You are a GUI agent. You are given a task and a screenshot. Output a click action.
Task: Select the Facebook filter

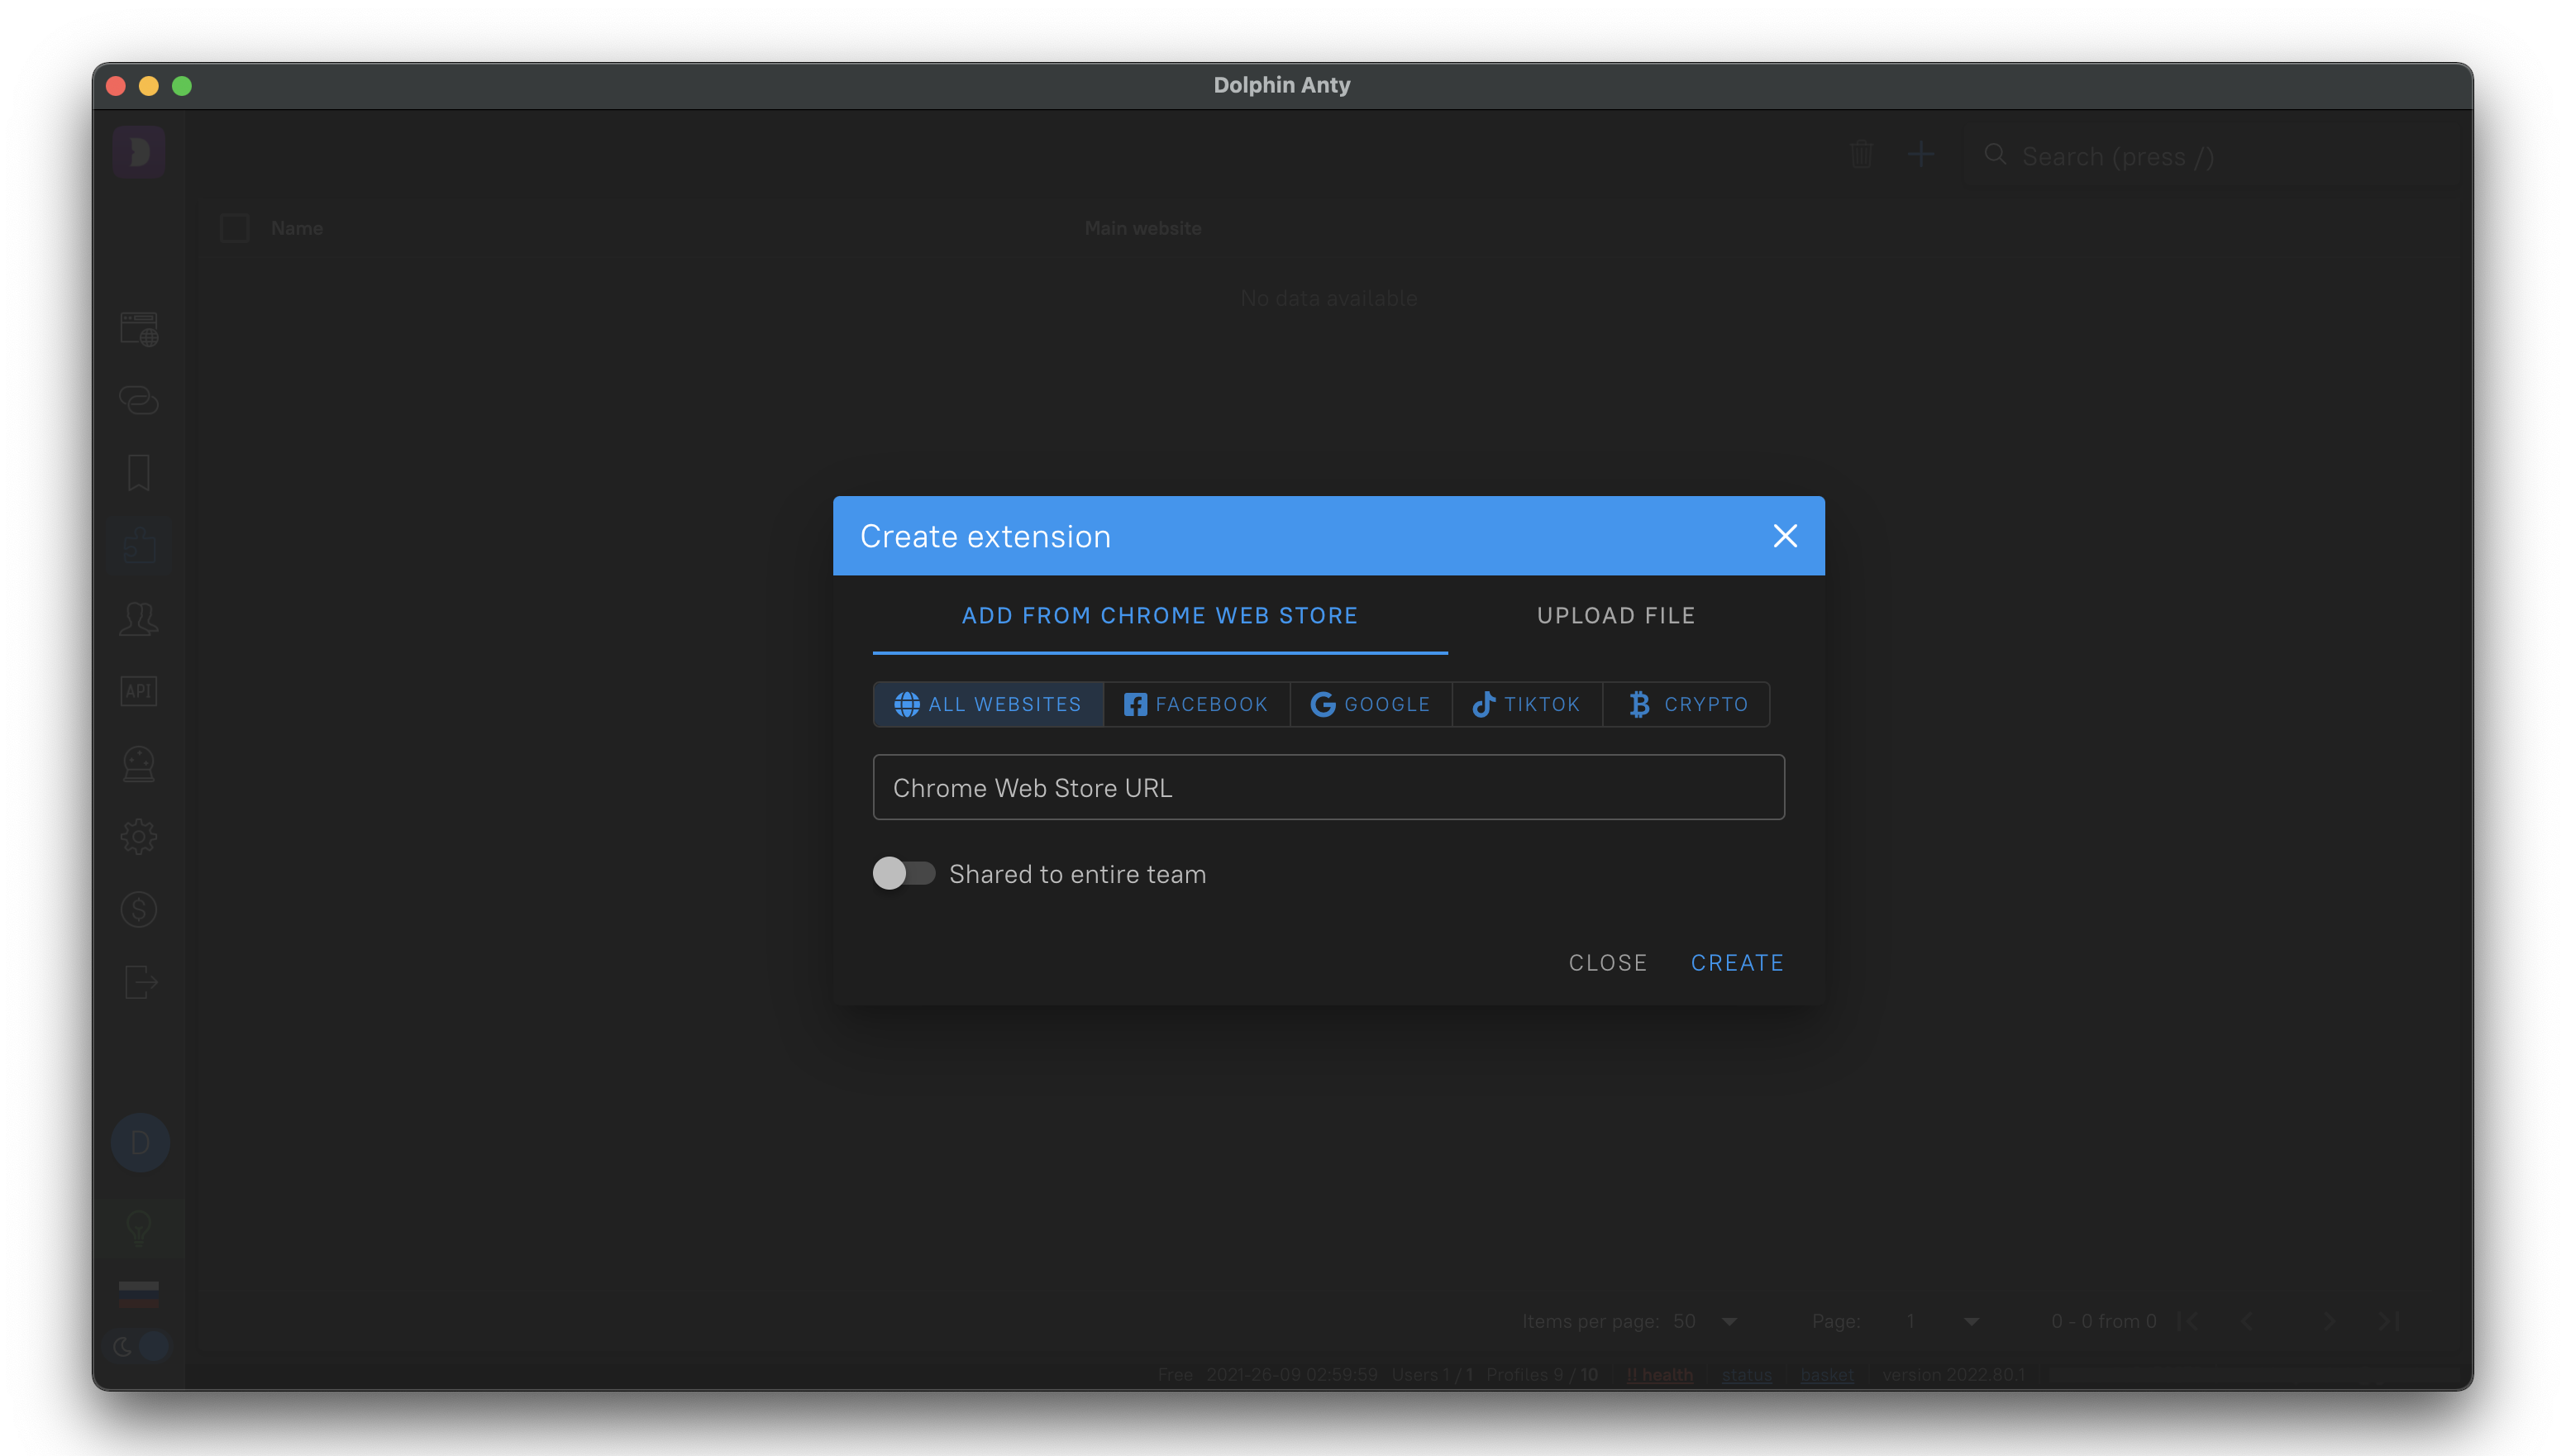[1196, 704]
